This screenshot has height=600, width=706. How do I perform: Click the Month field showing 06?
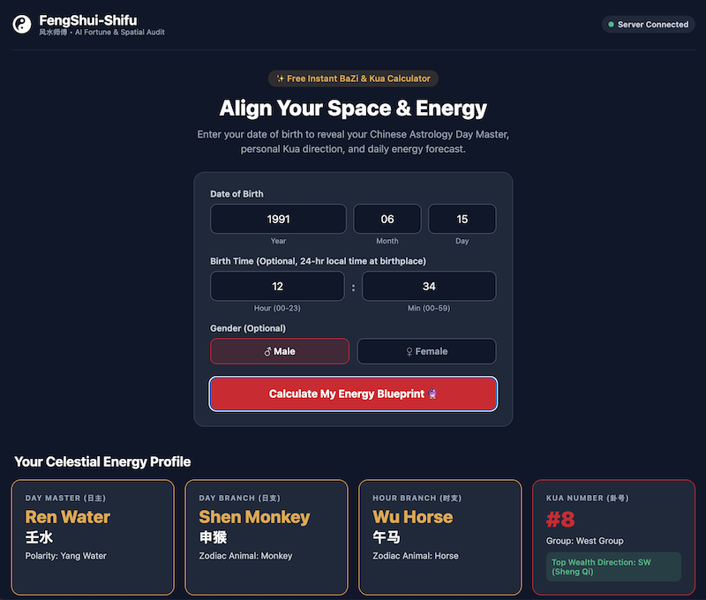click(x=387, y=219)
